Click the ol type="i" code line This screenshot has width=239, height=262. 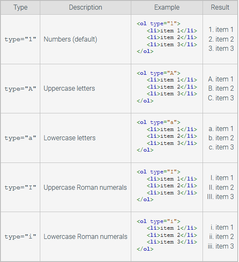158,221
